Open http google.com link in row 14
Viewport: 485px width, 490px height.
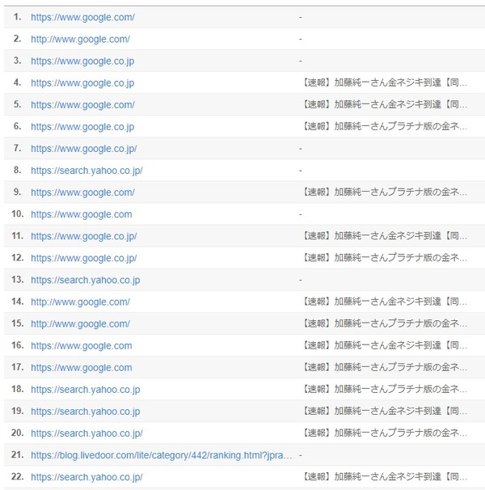point(80,302)
